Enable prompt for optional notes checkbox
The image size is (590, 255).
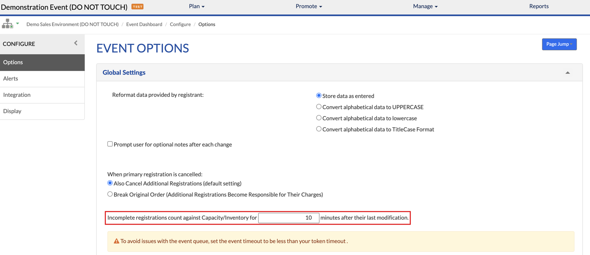tap(110, 144)
